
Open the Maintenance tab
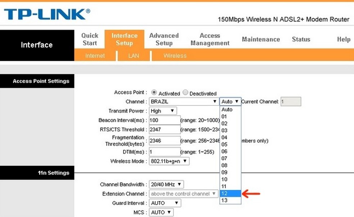coord(260,39)
